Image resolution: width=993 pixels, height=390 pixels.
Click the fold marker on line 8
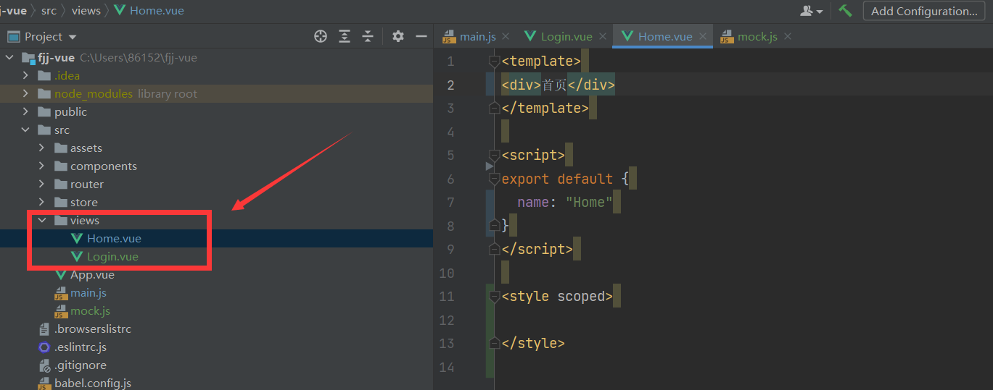[x=494, y=226]
